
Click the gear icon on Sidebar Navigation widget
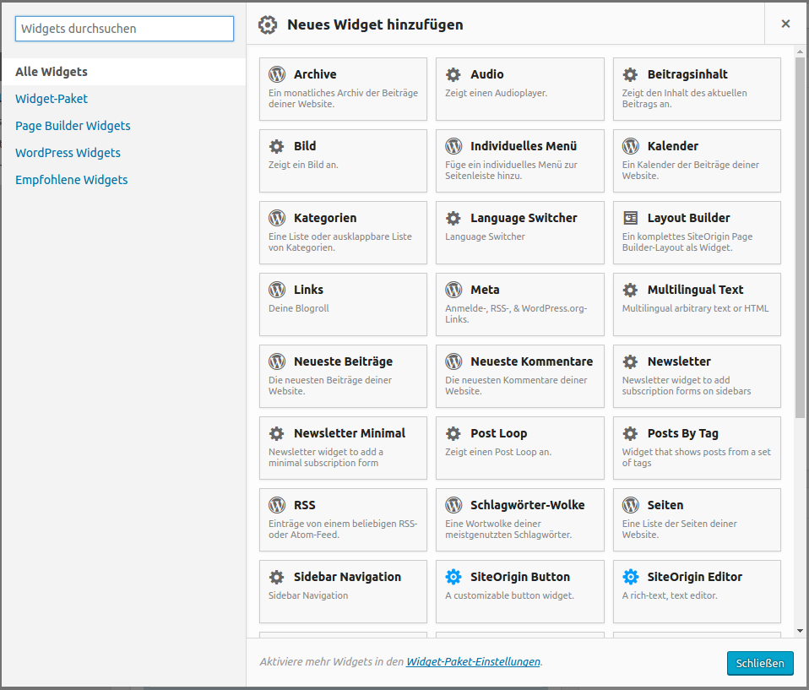(277, 577)
